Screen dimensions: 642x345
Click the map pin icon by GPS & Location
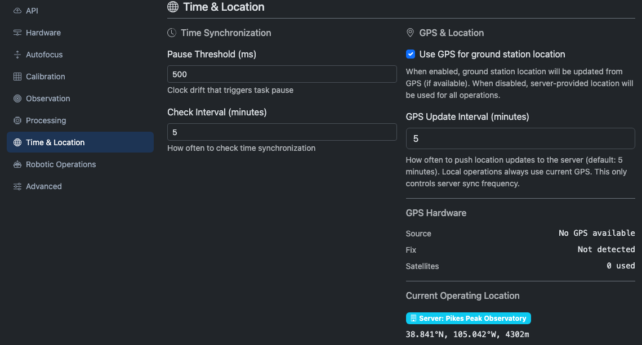click(x=410, y=33)
